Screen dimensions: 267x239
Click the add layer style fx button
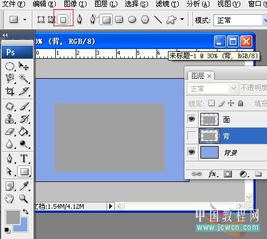212,174
